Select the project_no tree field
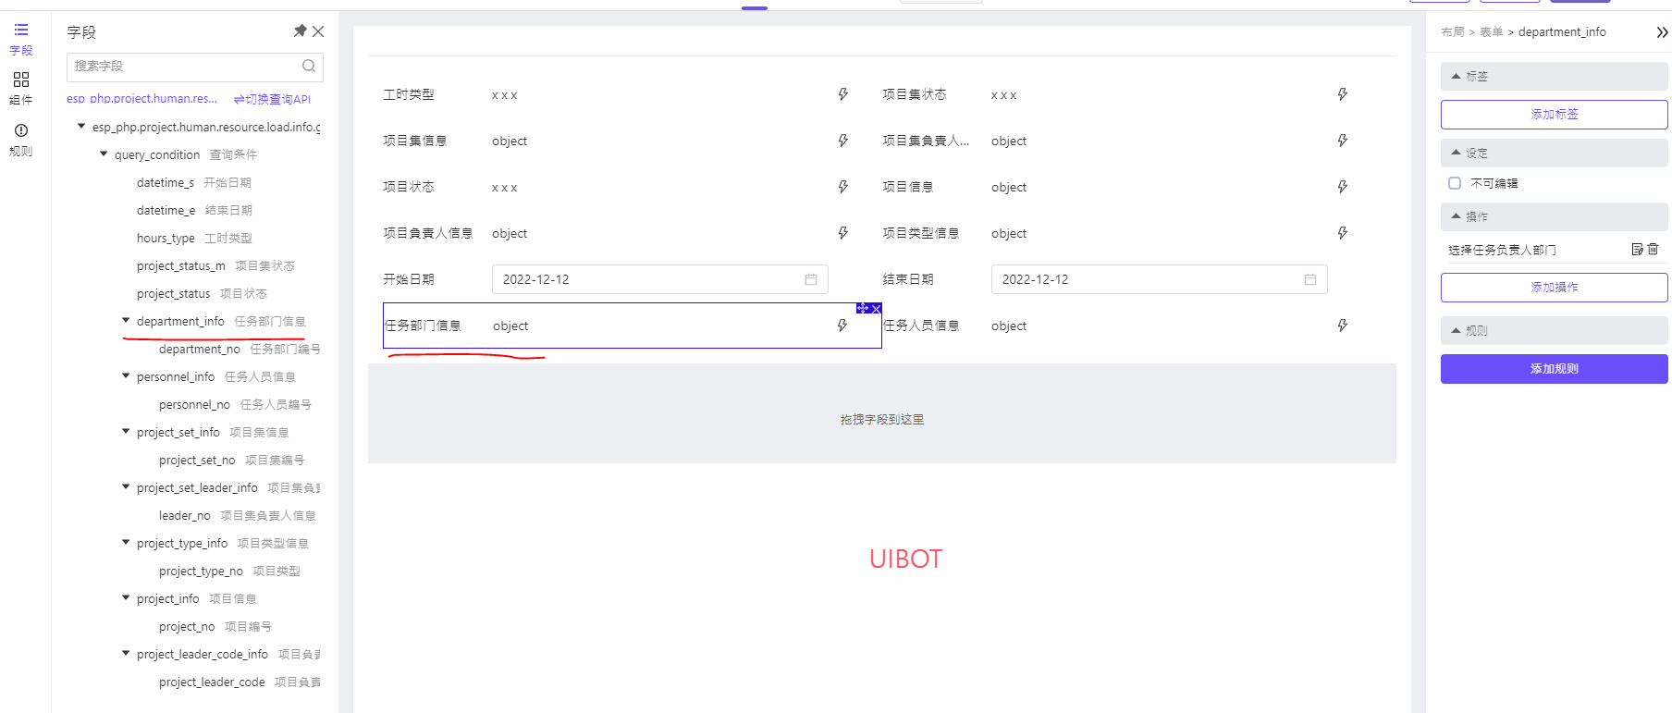The width and height of the screenshot is (1672, 713). click(215, 626)
